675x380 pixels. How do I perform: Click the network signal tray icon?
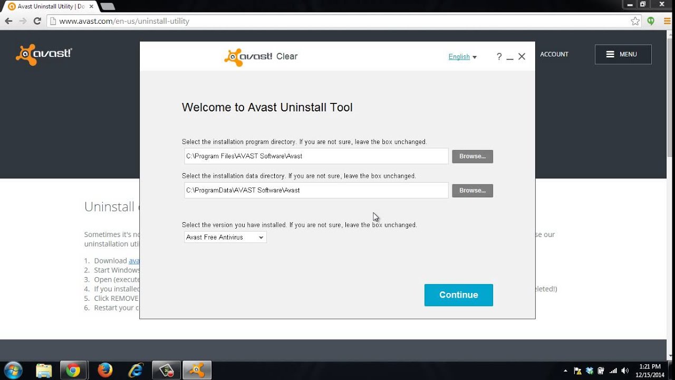[613, 370]
